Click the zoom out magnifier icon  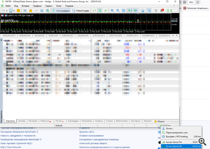[118, 11]
